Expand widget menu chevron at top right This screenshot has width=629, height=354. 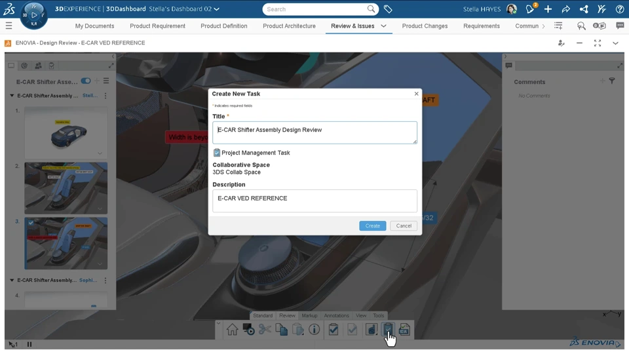tap(615, 43)
